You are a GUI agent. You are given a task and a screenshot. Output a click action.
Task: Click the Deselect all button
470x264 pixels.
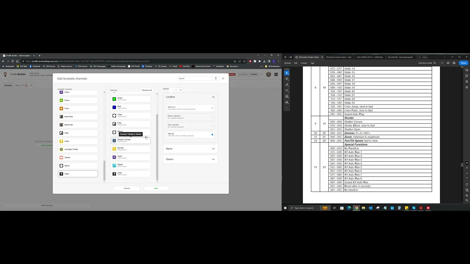point(147,90)
